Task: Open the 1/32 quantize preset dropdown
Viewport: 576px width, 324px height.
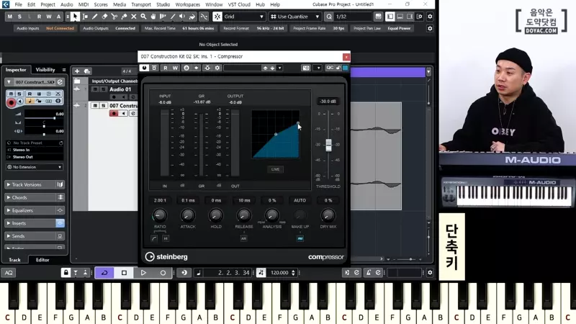Action: (x=353, y=17)
